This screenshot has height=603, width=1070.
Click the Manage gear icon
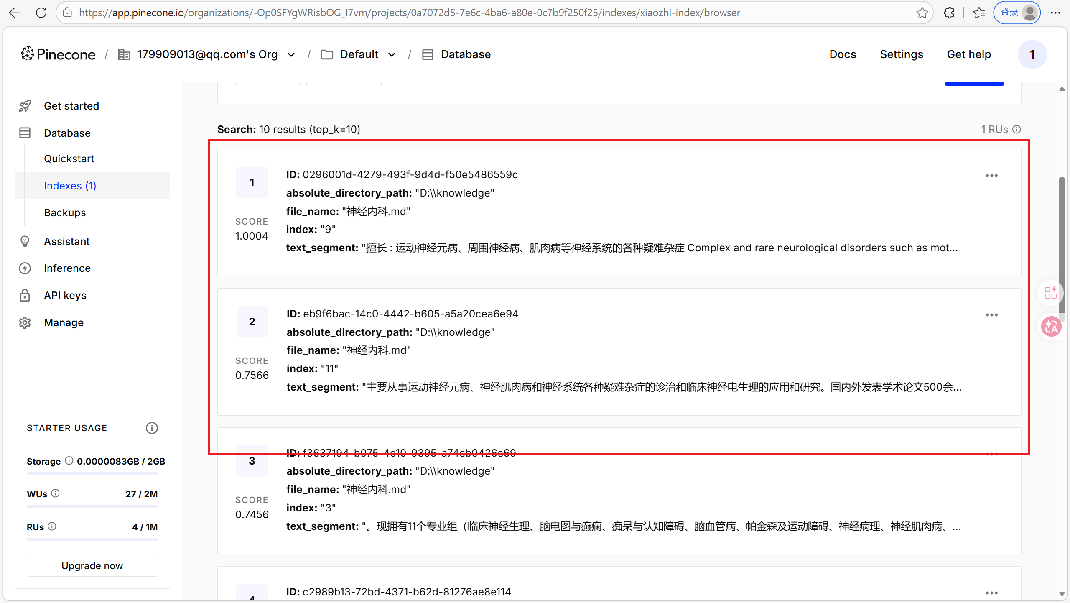point(25,323)
